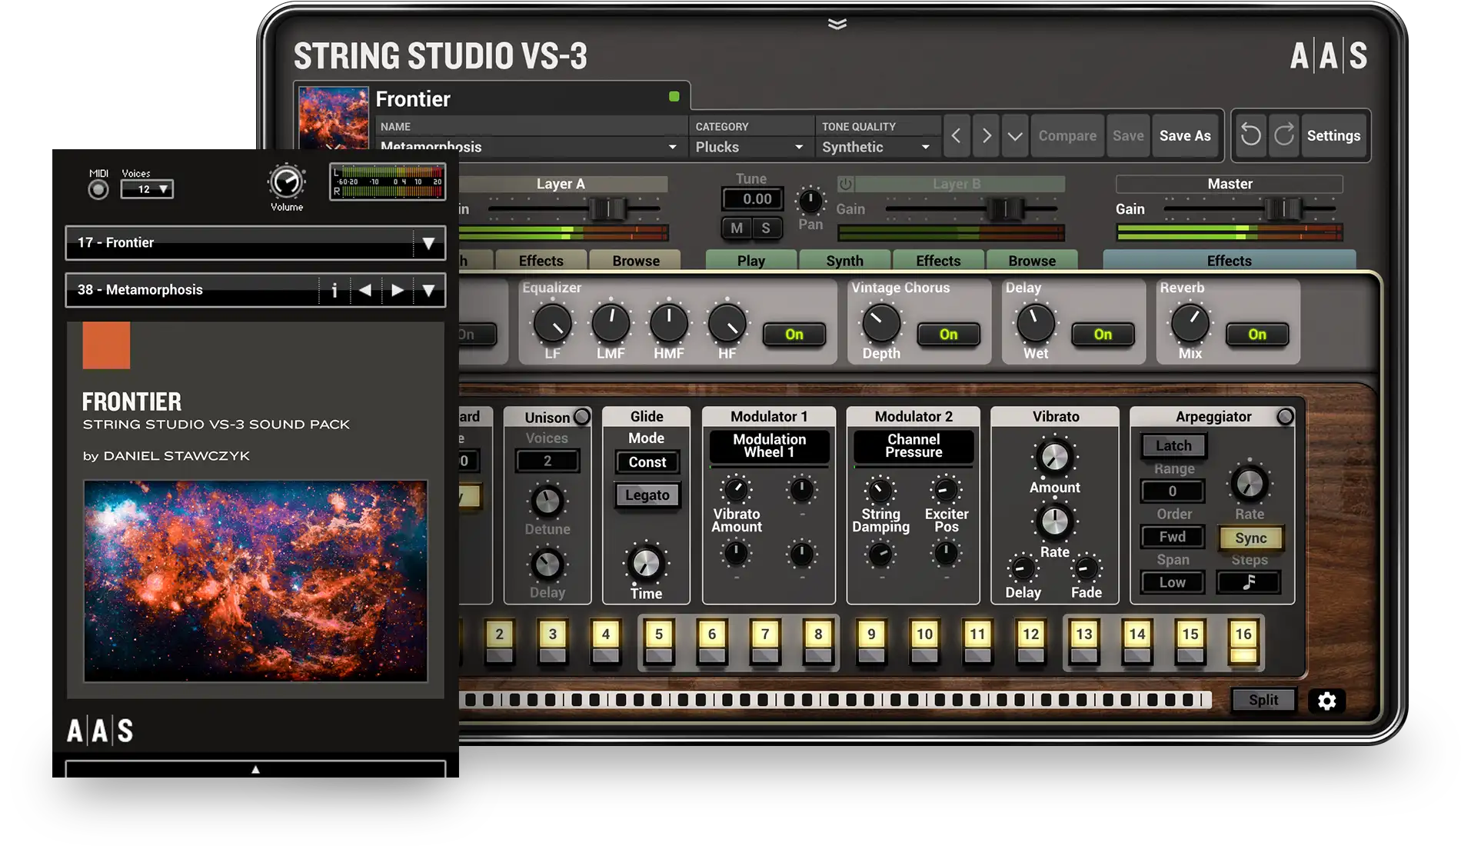Click the redo arrow icon

point(1283,135)
